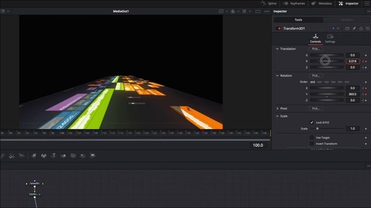Toggle keyframe on Rotation Y
The width and height of the screenshot is (371, 208).
tap(366, 94)
